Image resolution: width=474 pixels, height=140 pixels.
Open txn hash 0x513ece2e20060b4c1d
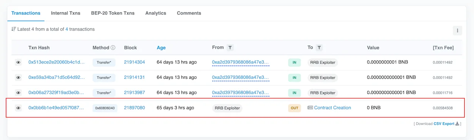pos(57,62)
